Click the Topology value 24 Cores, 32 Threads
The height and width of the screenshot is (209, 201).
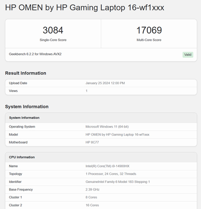coord(111,174)
